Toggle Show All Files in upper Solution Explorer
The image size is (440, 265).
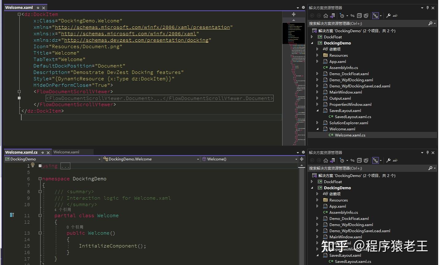click(366, 16)
